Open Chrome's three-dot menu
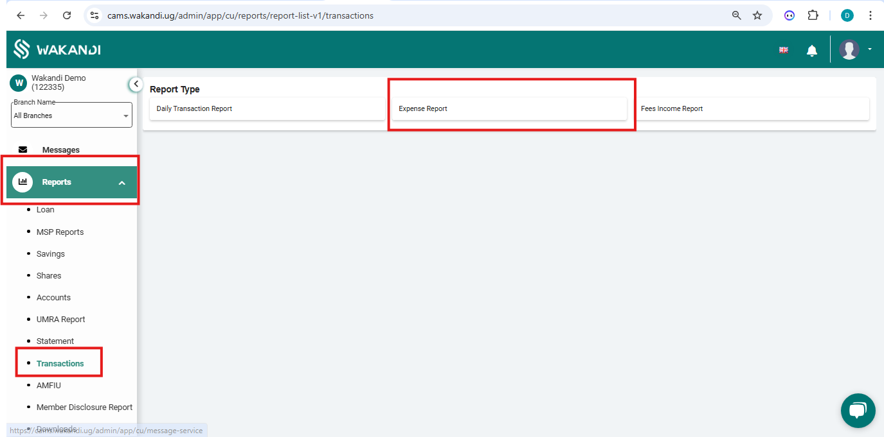884x437 pixels. click(x=870, y=15)
